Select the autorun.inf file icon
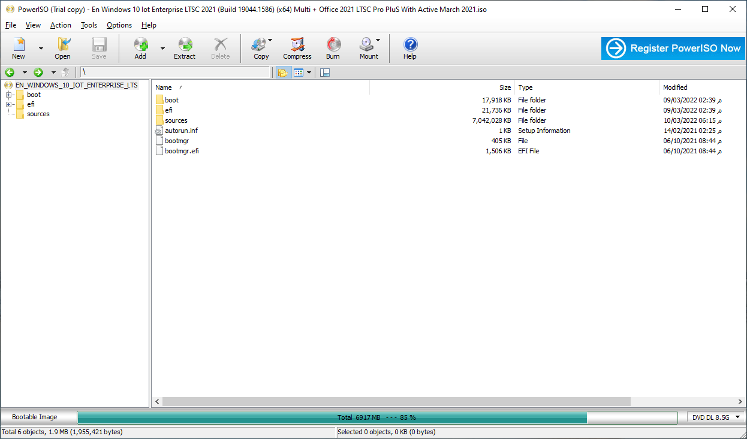747x439 pixels. click(x=159, y=131)
